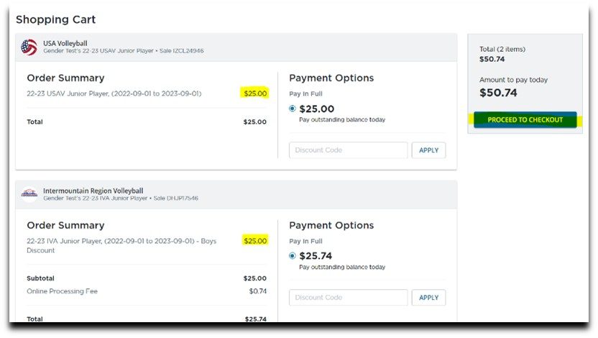Select the $25.00 Pay in Full radio button
The height and width of the screenshot is (338, 598).
point(293,109)
